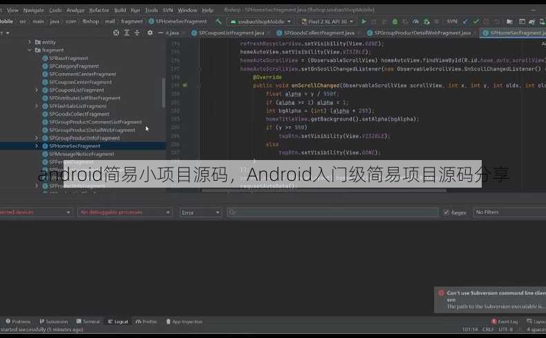Screen dimensions: 546x338
Task: Open the Problems tool window
Action: (18, 321)
